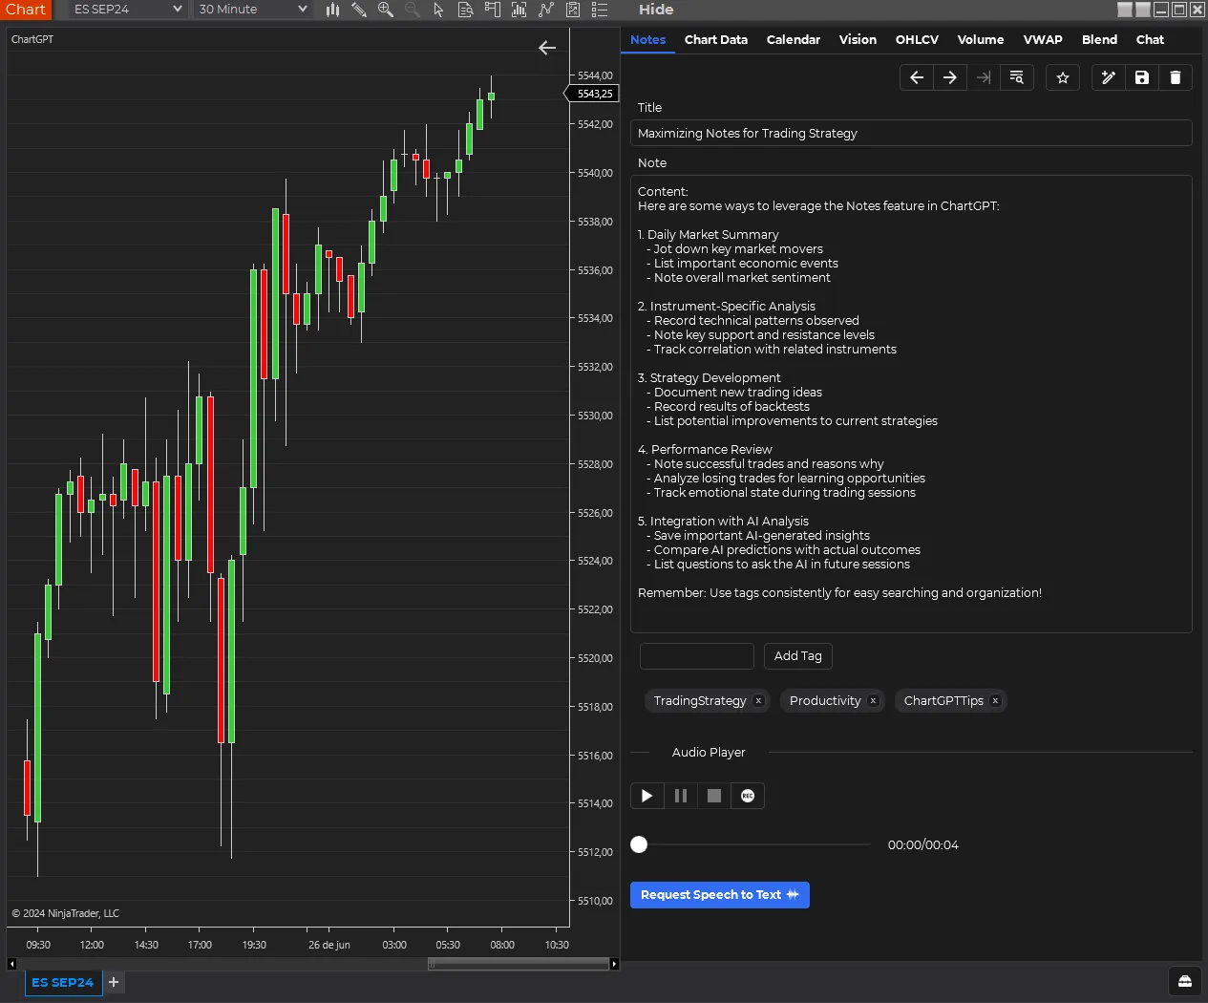The width and height of the screenshot is (1208, 1003).
Task: Select the drawing tools pencil icon
Action: pyautogui.click(x=359, y=10)
